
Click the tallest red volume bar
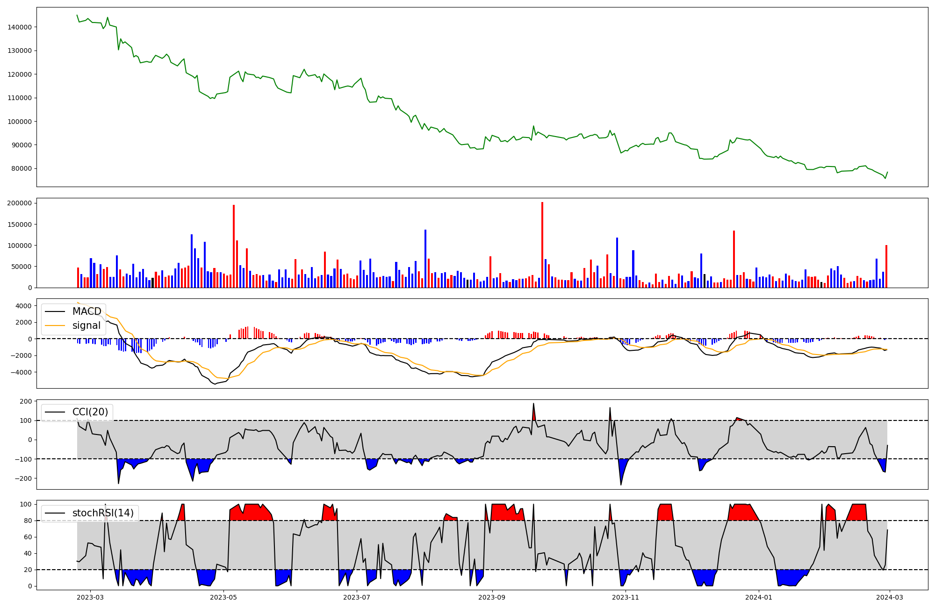[x=542, y=243]
